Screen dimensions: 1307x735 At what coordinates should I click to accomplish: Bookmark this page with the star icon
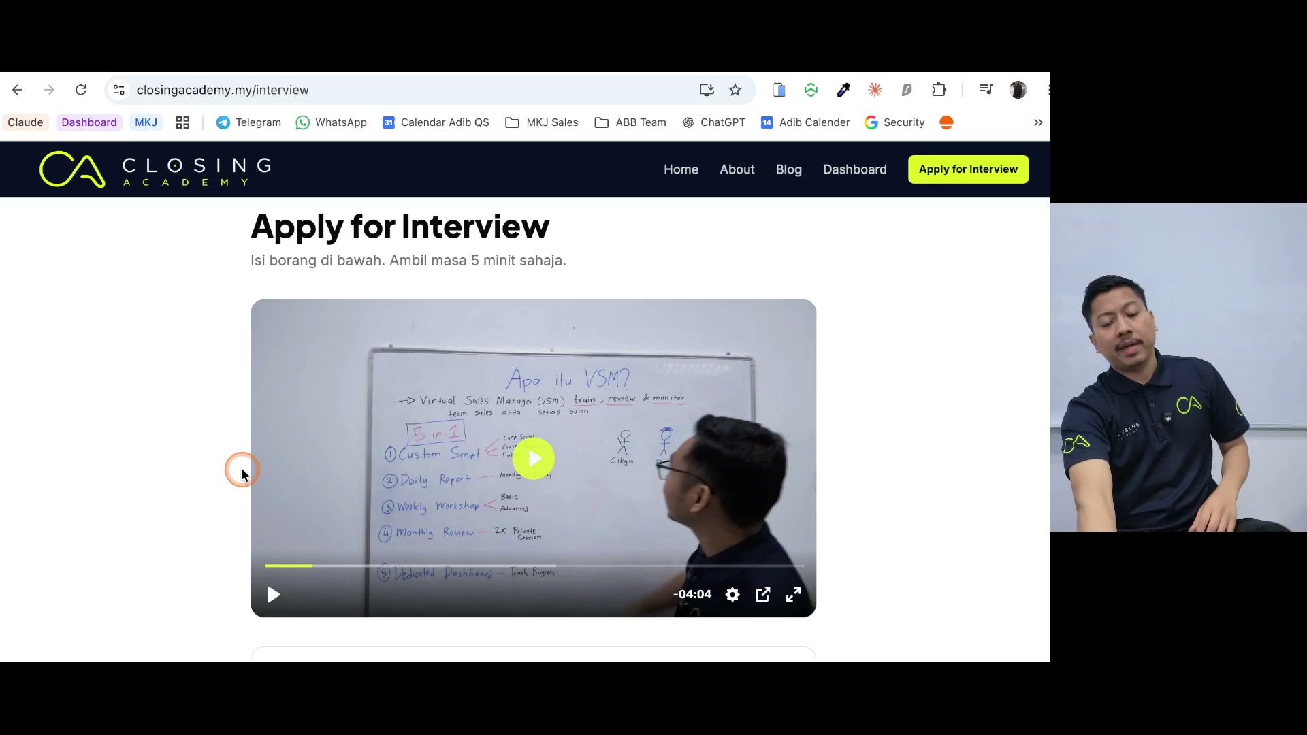[x=735, y=90]
